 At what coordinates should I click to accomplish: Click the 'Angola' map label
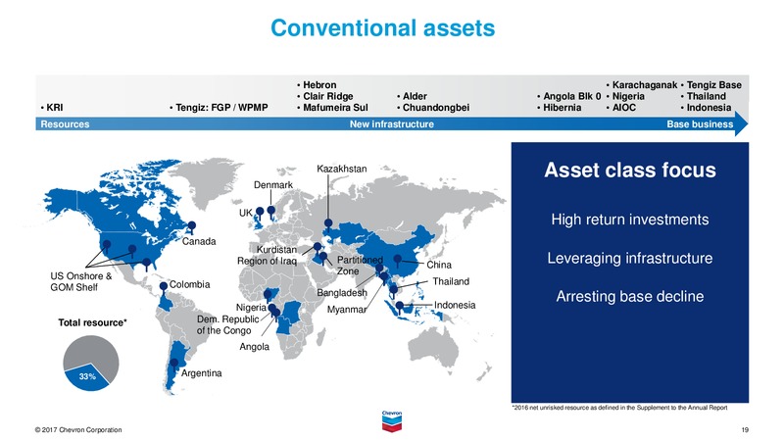click(x=254, y=347)
